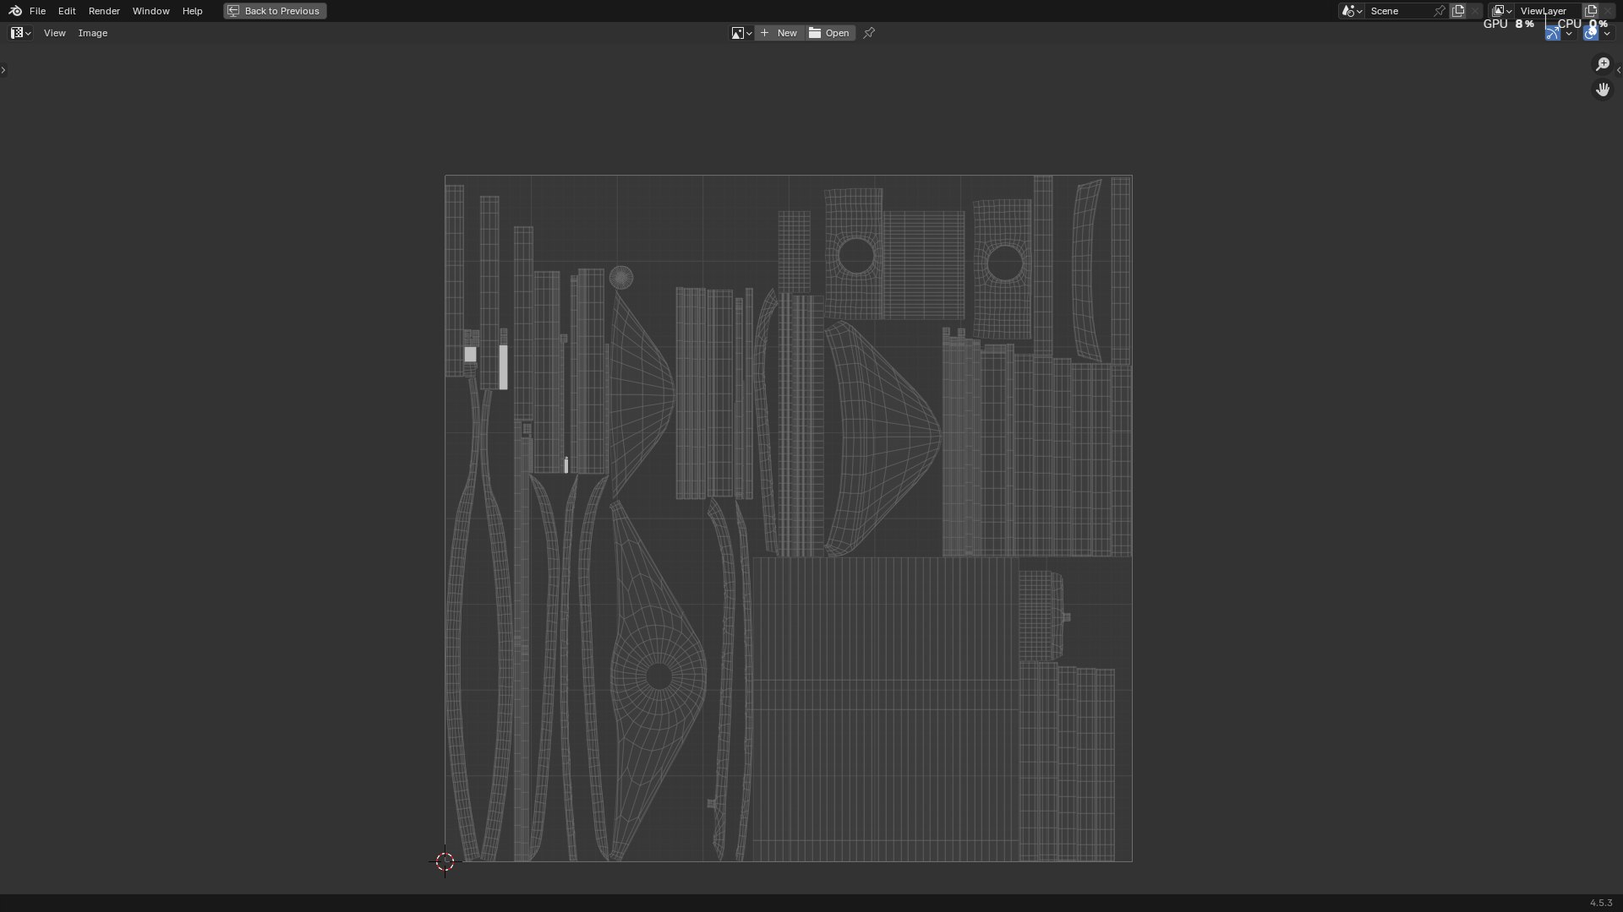Open the image editor Image menu
This screenshot has width=1623, height=912.
click(93, 33)
